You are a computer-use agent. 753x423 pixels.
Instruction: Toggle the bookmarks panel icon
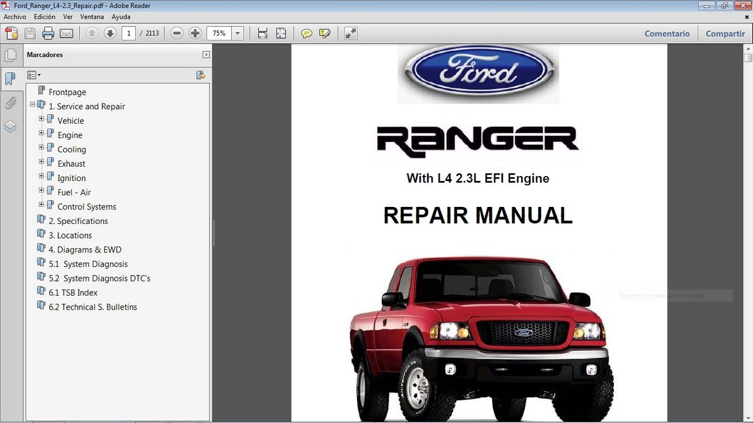coord(10,79)
